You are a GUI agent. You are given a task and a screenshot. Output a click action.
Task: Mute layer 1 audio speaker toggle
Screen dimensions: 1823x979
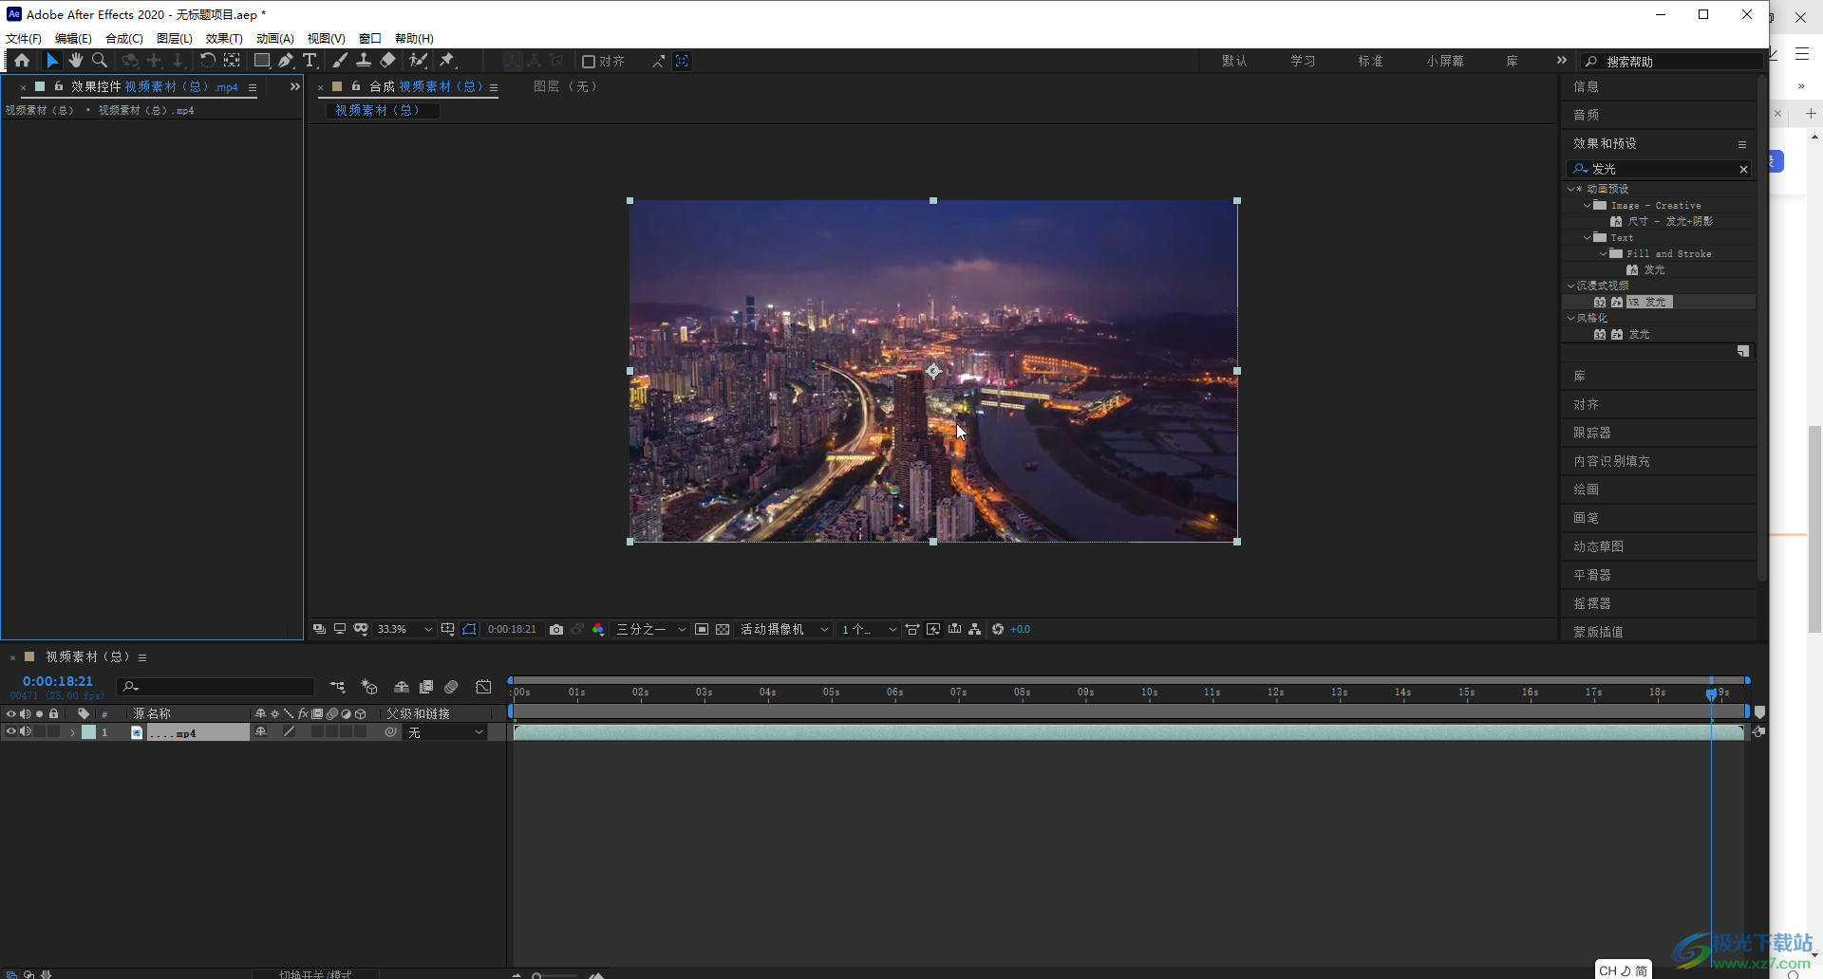[x=26, y=732]
